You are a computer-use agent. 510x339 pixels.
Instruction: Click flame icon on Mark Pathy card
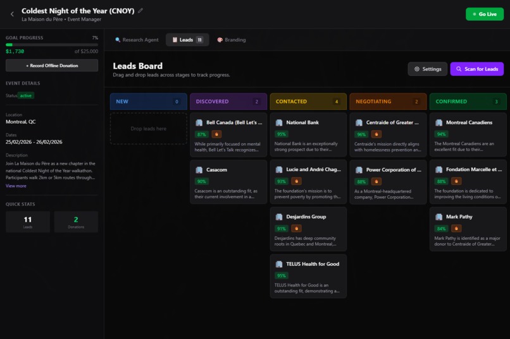456,229
